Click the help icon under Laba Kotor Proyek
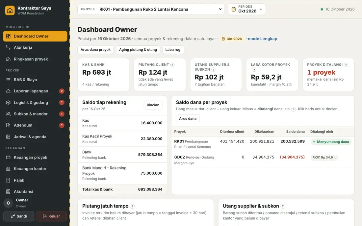362x226 pixels. 254,70
